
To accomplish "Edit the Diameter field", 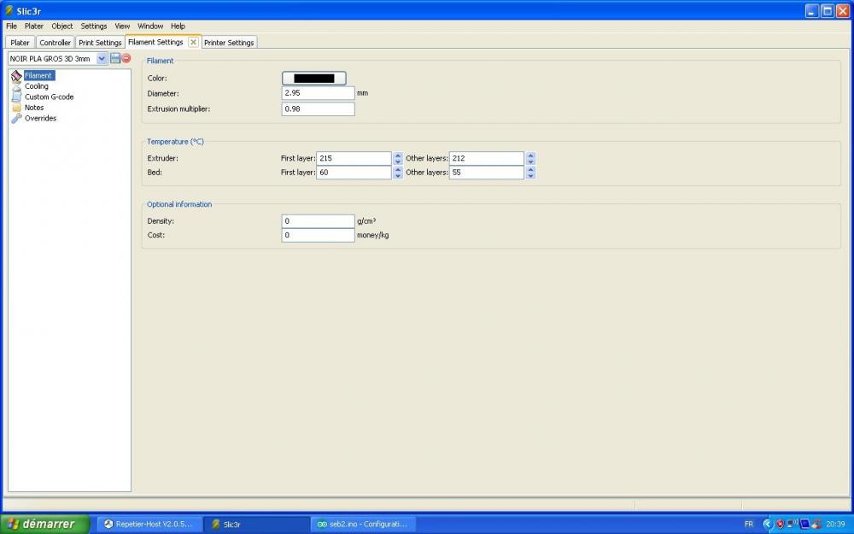I will (x=318, y=93).
